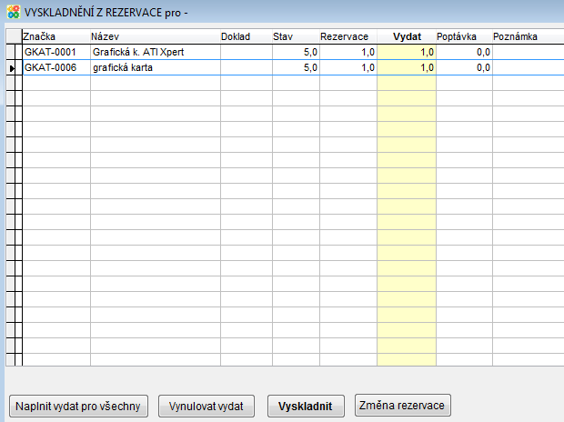564x422 pixels.
Task: Sort by the 'Značka' column header
Action: click(x=56, y=36)
